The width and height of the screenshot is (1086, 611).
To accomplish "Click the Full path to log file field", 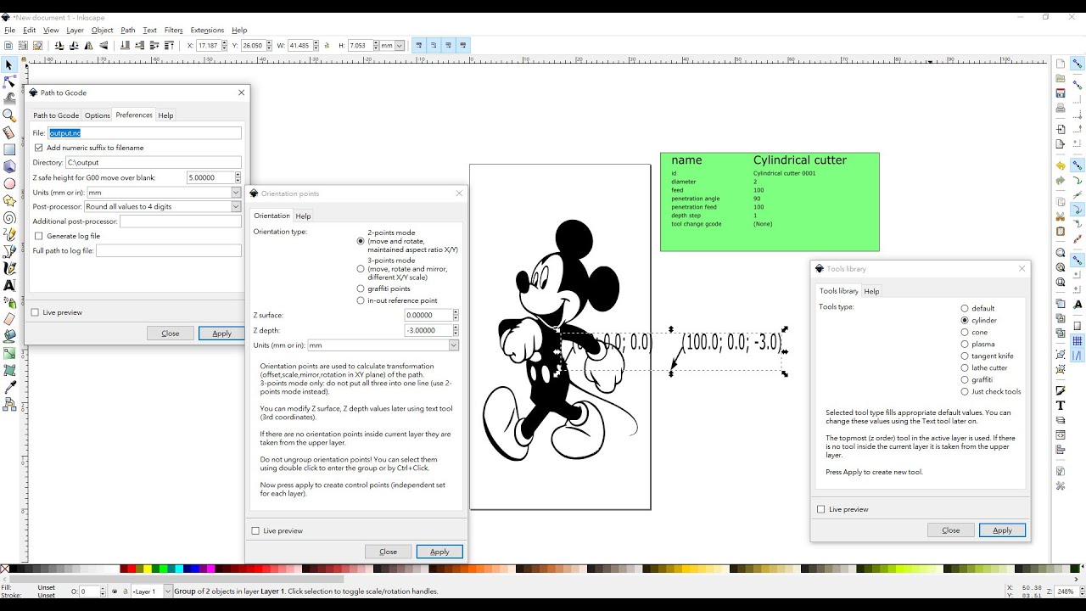I will tap(169, 250).
